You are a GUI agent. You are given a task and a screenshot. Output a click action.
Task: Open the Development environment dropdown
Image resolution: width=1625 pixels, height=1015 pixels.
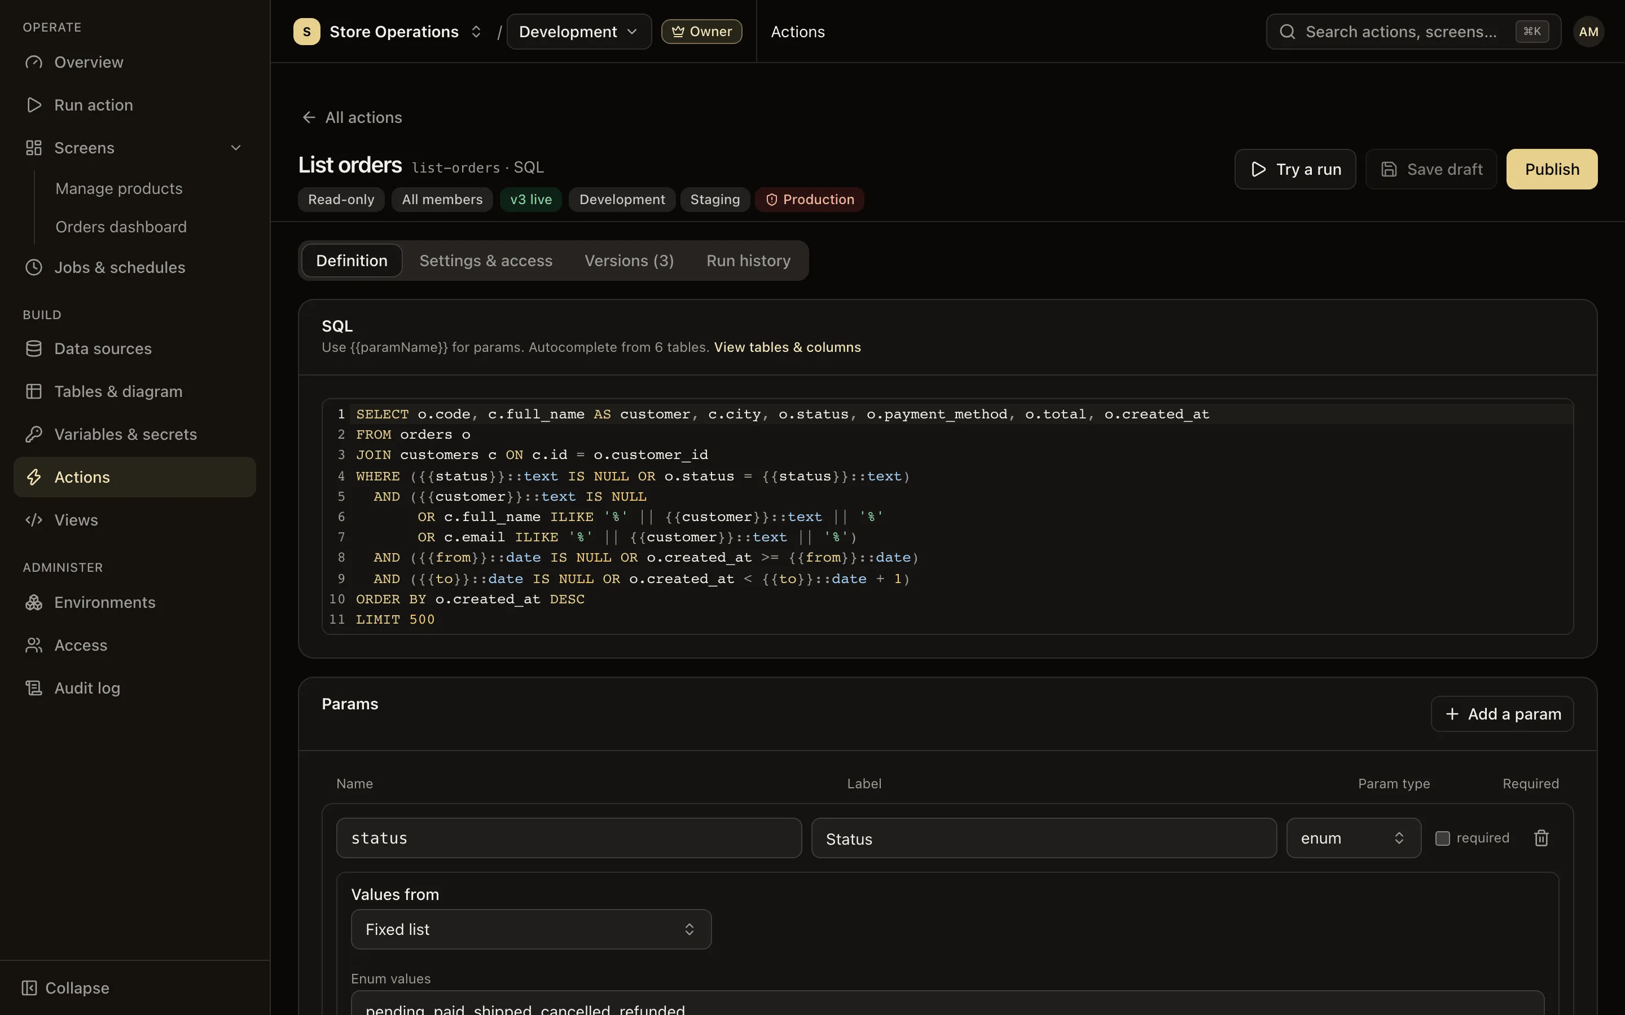[579, 32]
